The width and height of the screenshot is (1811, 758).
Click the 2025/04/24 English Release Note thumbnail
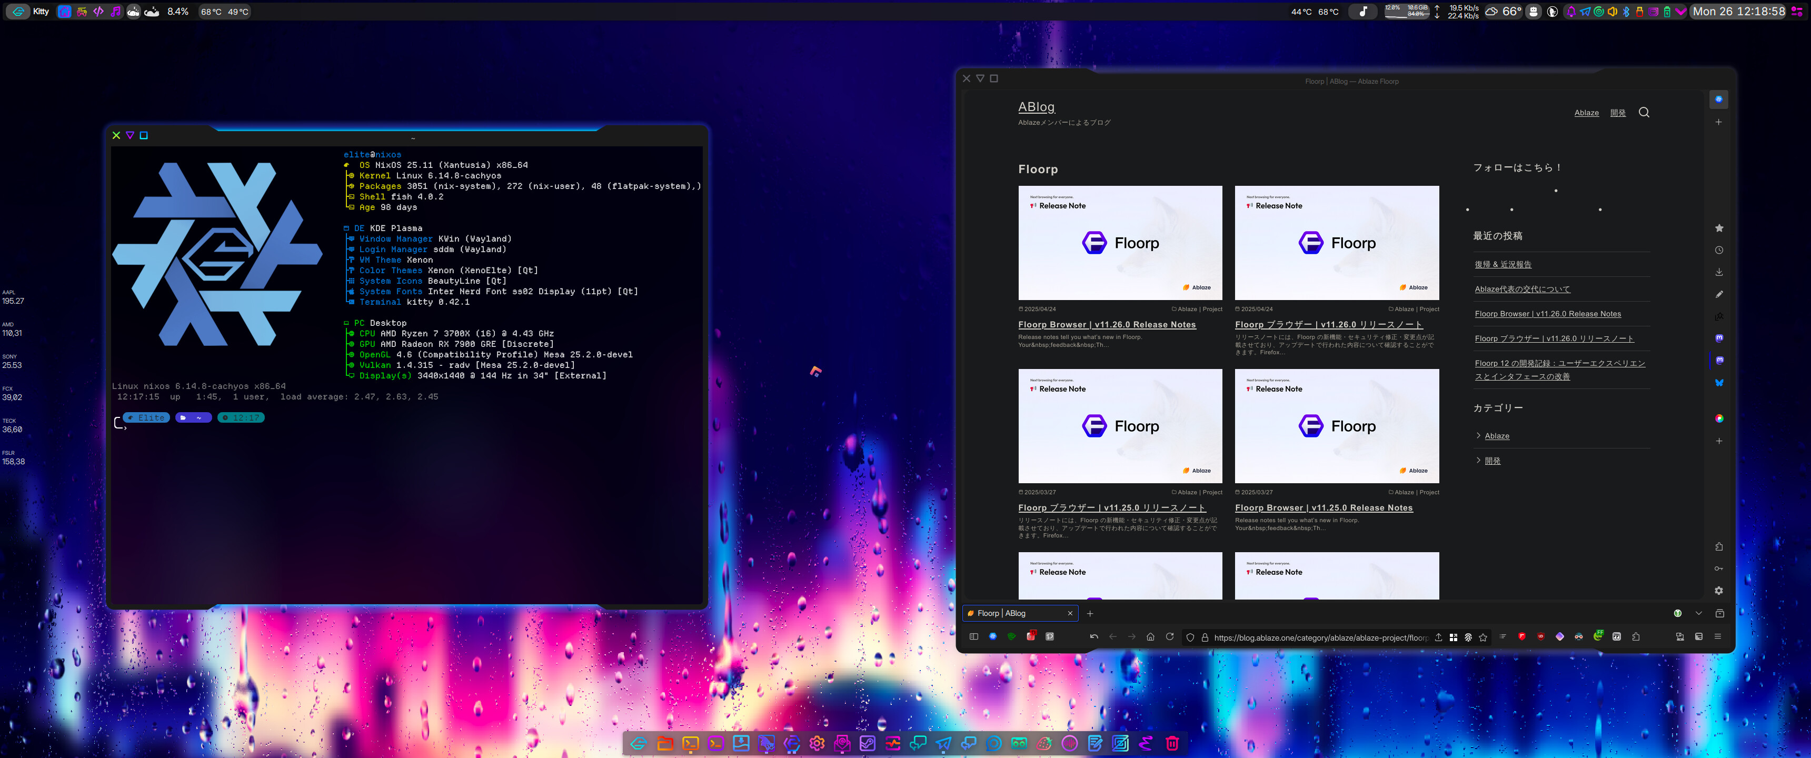tap(1120, 243)
